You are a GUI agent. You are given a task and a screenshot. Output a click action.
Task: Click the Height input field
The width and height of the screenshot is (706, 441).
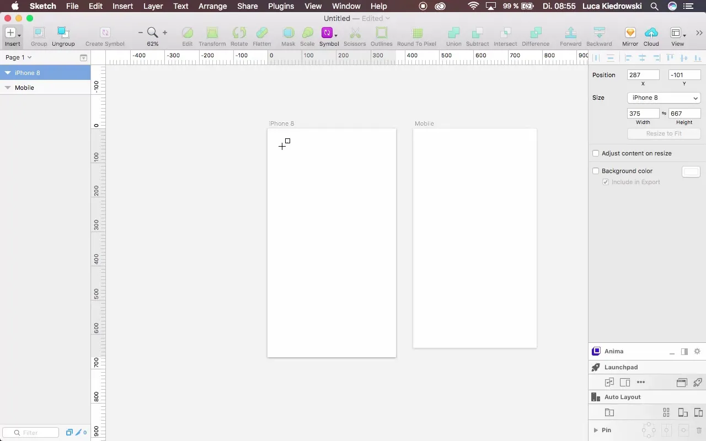click(x=684, y=114)
